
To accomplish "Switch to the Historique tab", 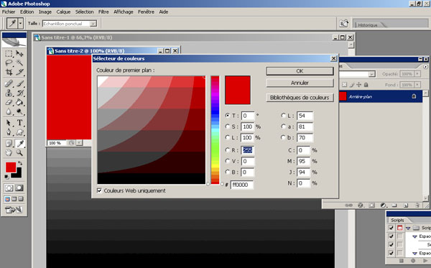I will click(x=368, y=25).
